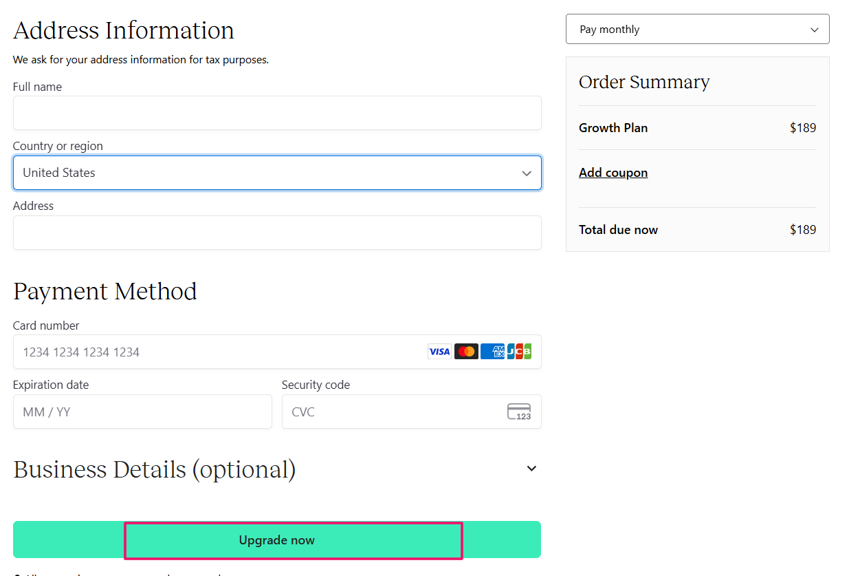The image size is (849, 576).
Task: Expand the Business Details section chevron
Action: [x=531, y=469]
